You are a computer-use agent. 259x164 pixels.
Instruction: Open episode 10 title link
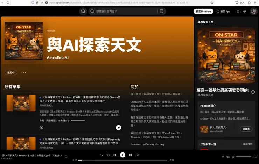(x=80, y=99)
